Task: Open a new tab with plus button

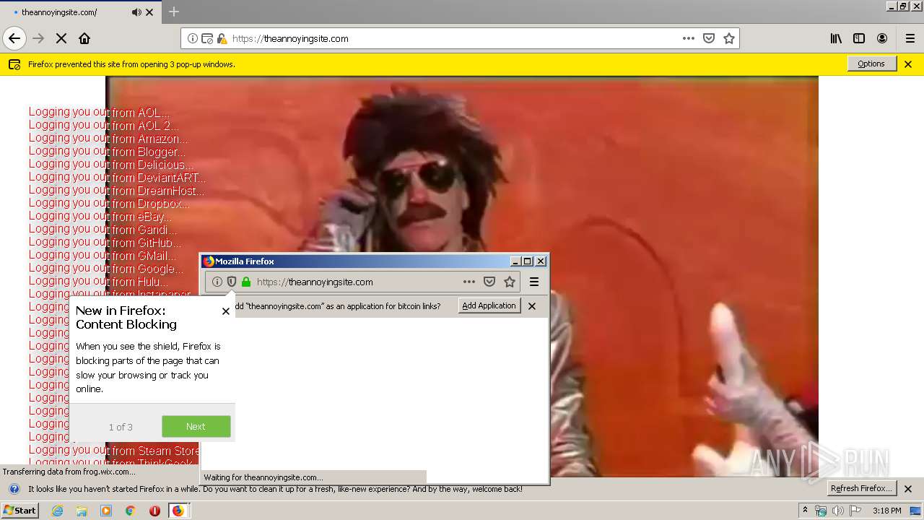Action: click(x=174, y=12)
